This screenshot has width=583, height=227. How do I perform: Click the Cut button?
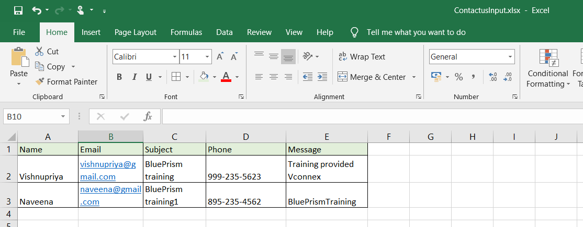pyautogui.click(x=47, y=52)
